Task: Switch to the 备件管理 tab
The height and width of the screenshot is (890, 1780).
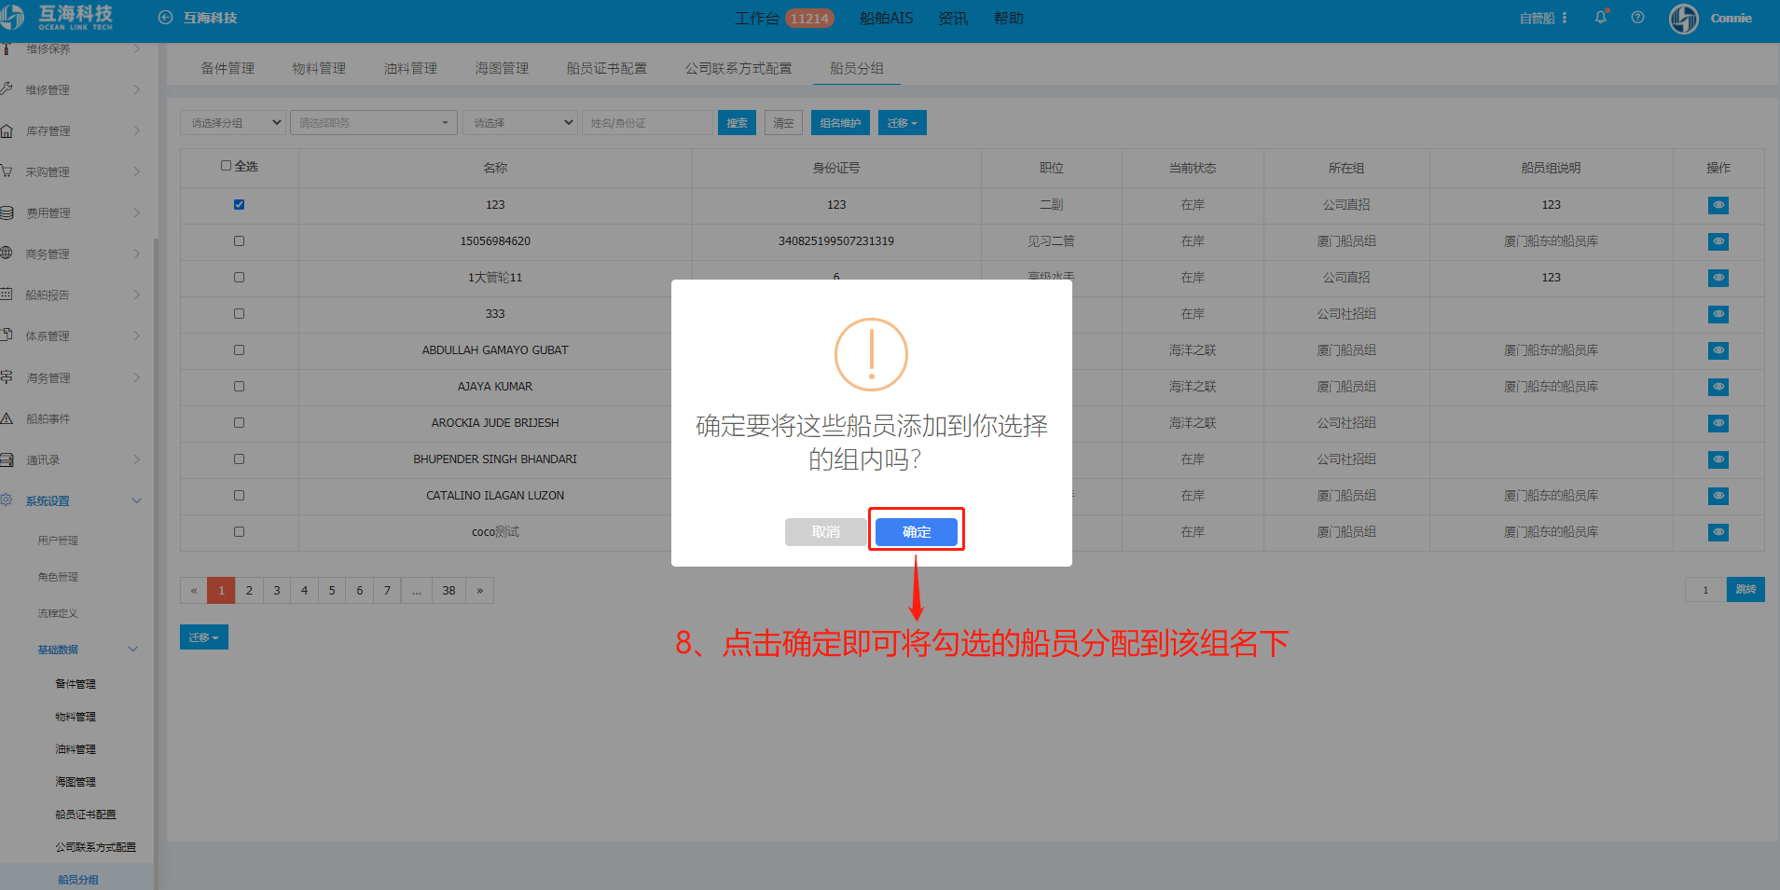Action: pyautogui.click(x=228, y=68)
